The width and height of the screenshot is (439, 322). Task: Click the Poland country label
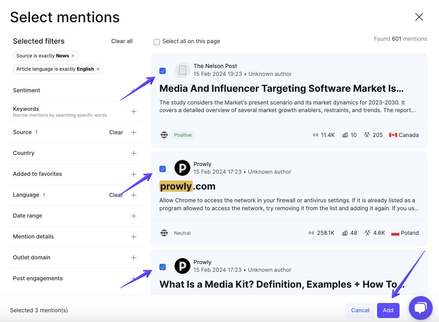pos(410,233)
